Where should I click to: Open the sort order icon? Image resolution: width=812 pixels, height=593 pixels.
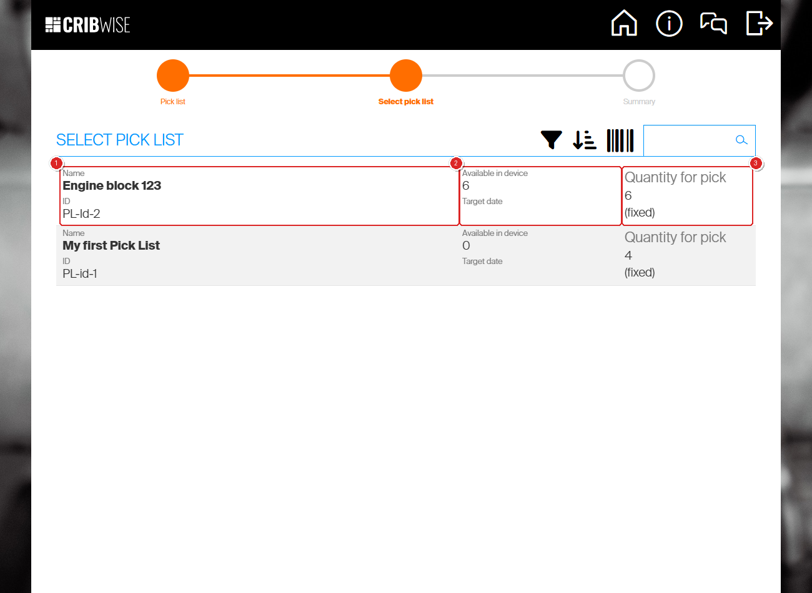[585, 140]
